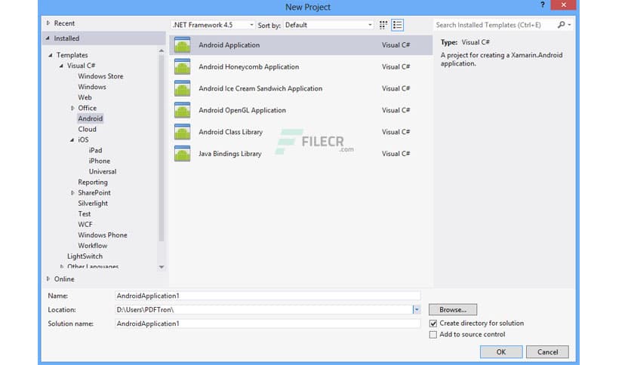Screen dimensions: 631x365
Task: Select Android OpenGL Application template row
Action: pos(300,110)
